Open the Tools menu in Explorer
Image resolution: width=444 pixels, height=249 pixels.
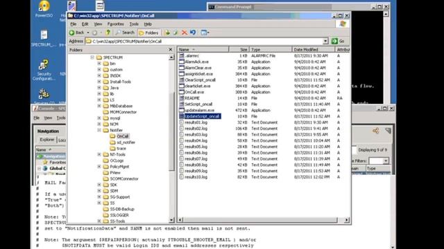[134, 24]
